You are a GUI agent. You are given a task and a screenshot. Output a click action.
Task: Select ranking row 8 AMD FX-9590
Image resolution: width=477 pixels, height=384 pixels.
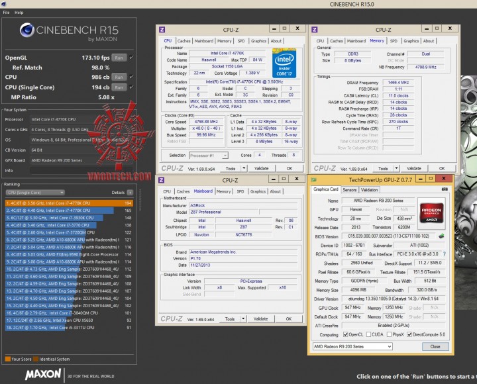coord(69,254)
